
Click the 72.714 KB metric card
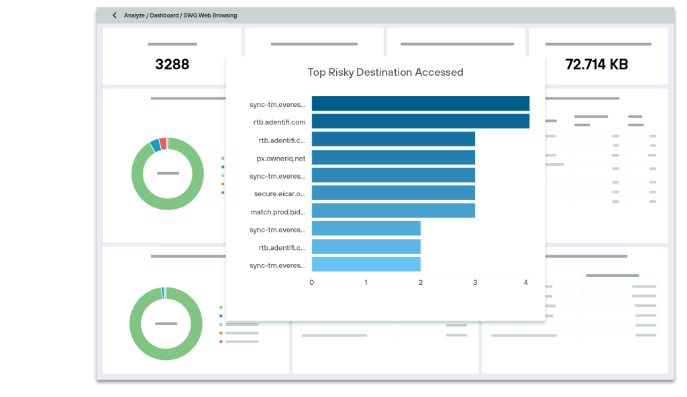(x=598, y=64)
